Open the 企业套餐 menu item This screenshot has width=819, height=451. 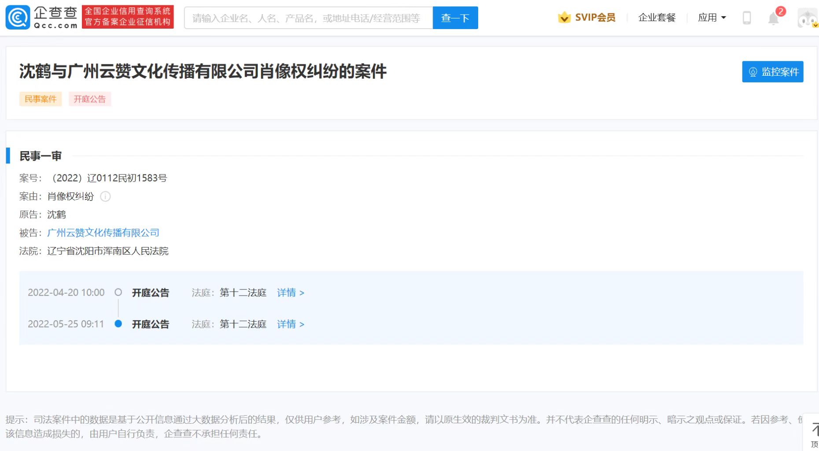pos(657,18)
